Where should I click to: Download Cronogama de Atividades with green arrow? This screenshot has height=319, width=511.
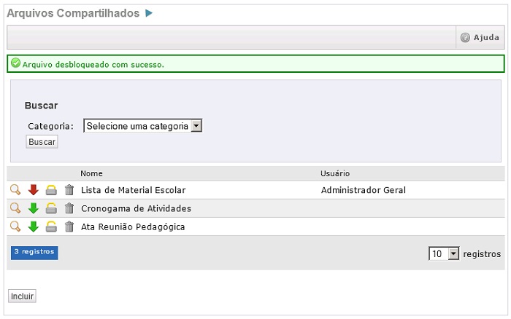[33, 208]
